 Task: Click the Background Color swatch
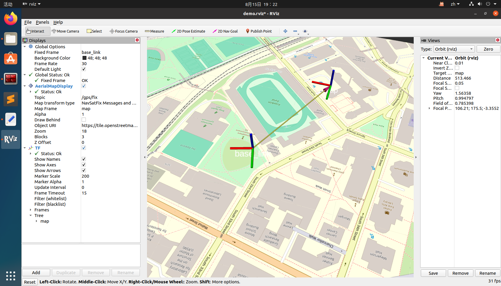point(84,58)
